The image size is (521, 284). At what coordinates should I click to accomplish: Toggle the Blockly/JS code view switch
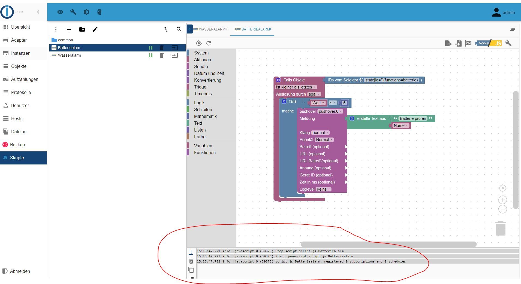[489, 43]
